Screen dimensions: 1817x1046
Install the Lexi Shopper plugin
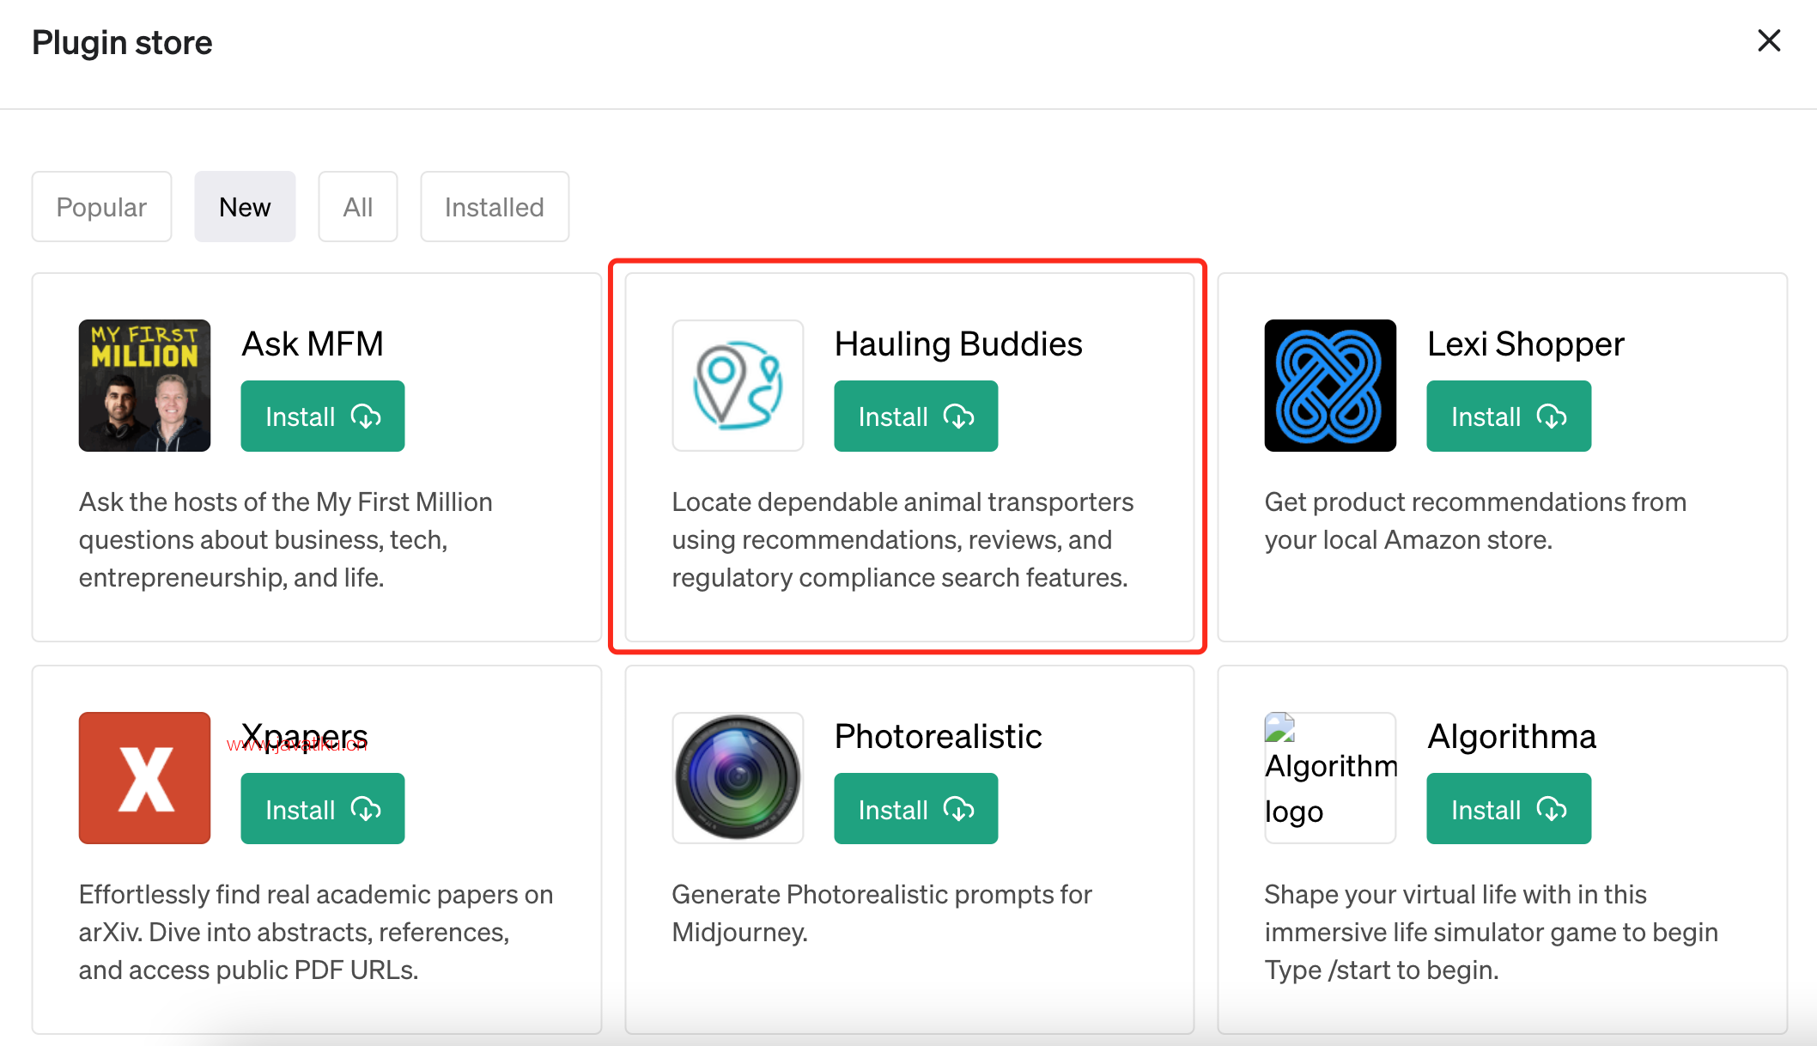(1509, 417)
